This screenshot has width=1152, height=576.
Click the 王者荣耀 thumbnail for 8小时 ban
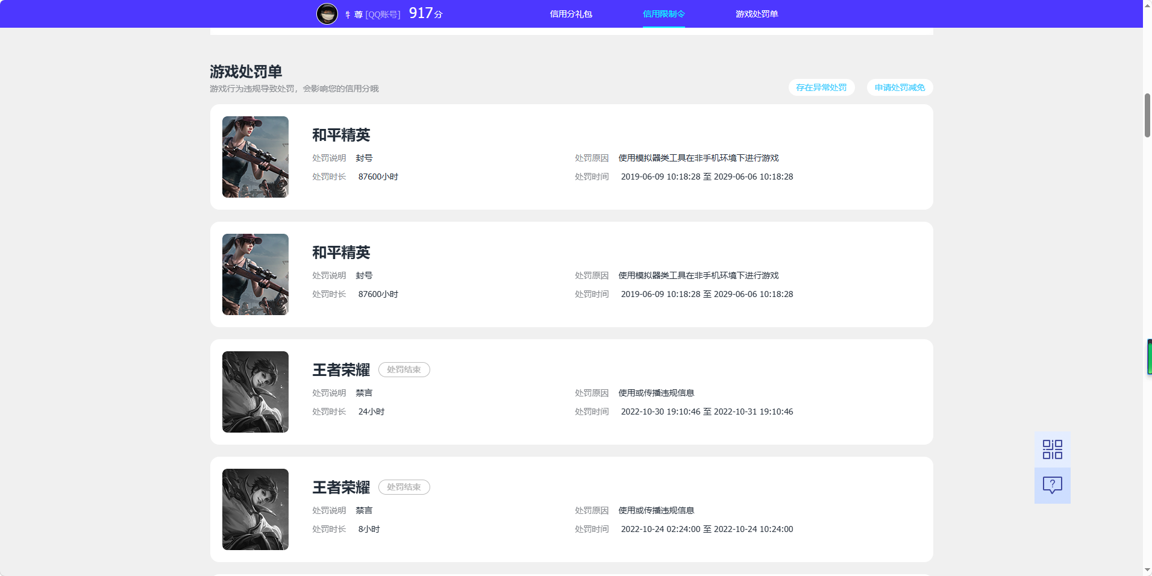pos(255,509)
